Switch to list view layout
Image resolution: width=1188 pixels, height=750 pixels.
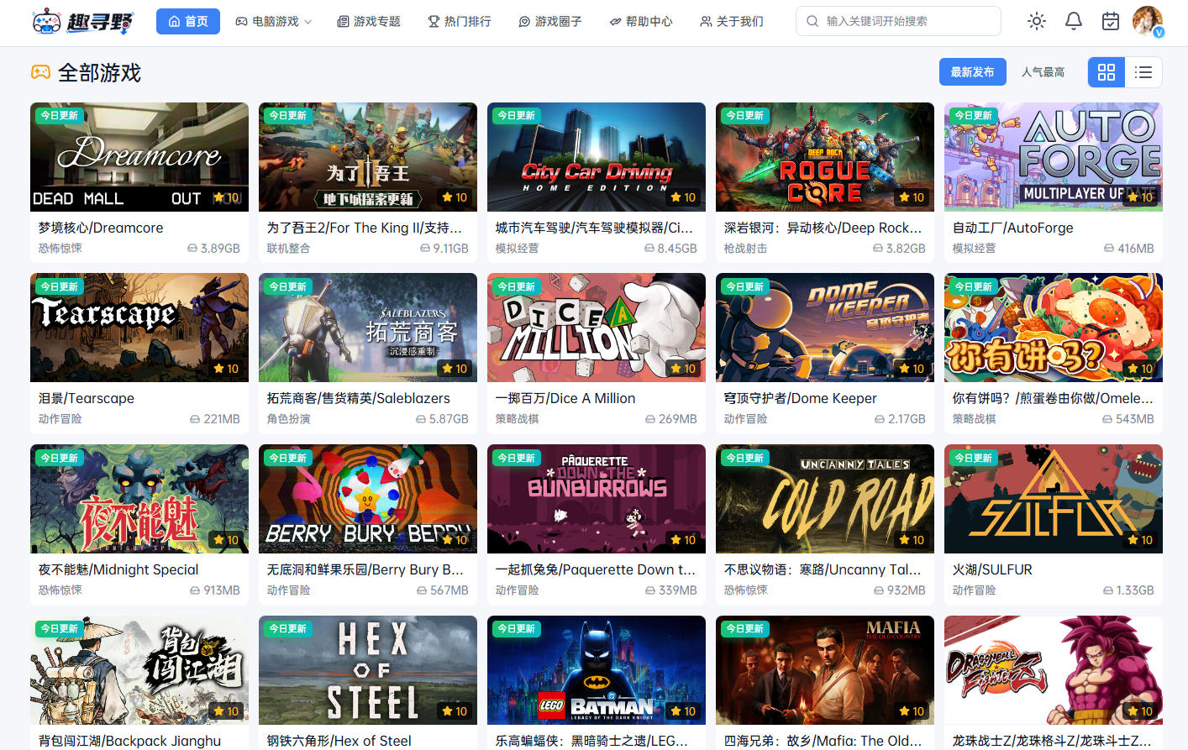pyautogui.click(x=1143, y=72)
